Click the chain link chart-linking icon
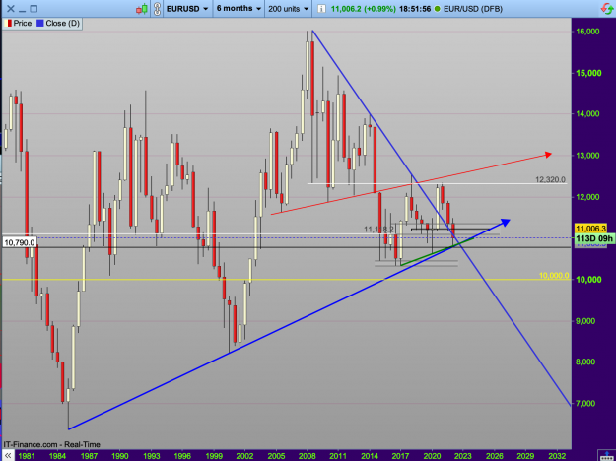The height and width of the screenshot is (461, 616). pyautogui.click(x=157, y=9)
